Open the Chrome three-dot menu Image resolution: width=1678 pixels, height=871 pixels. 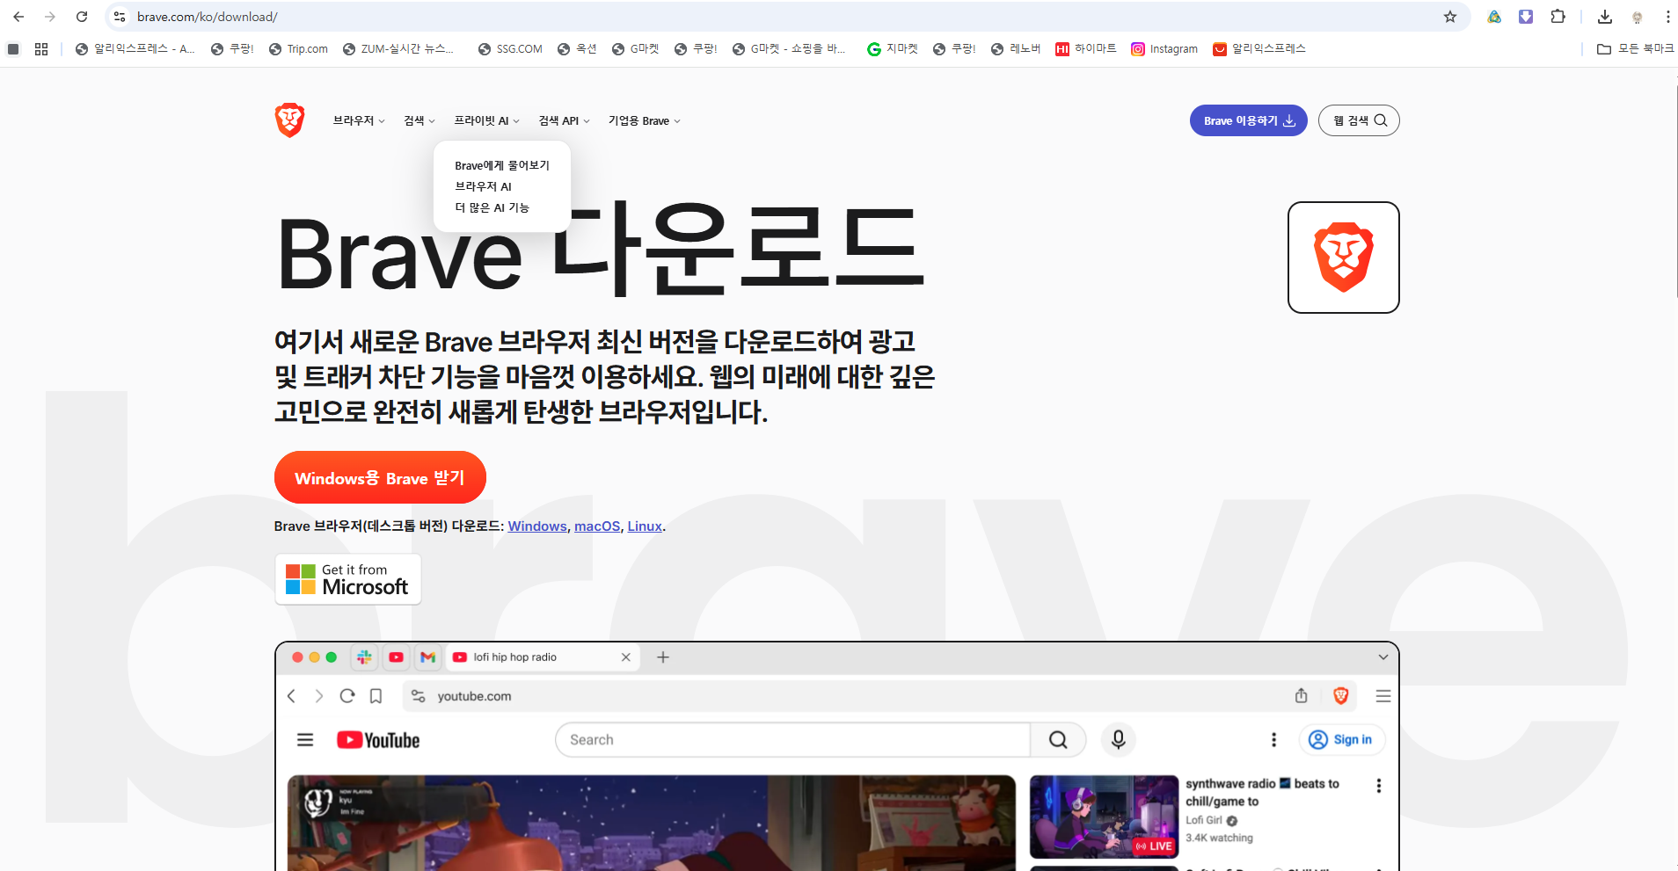tap(1667, 17)
